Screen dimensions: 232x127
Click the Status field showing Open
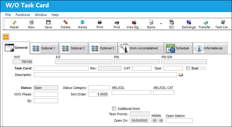46,88
